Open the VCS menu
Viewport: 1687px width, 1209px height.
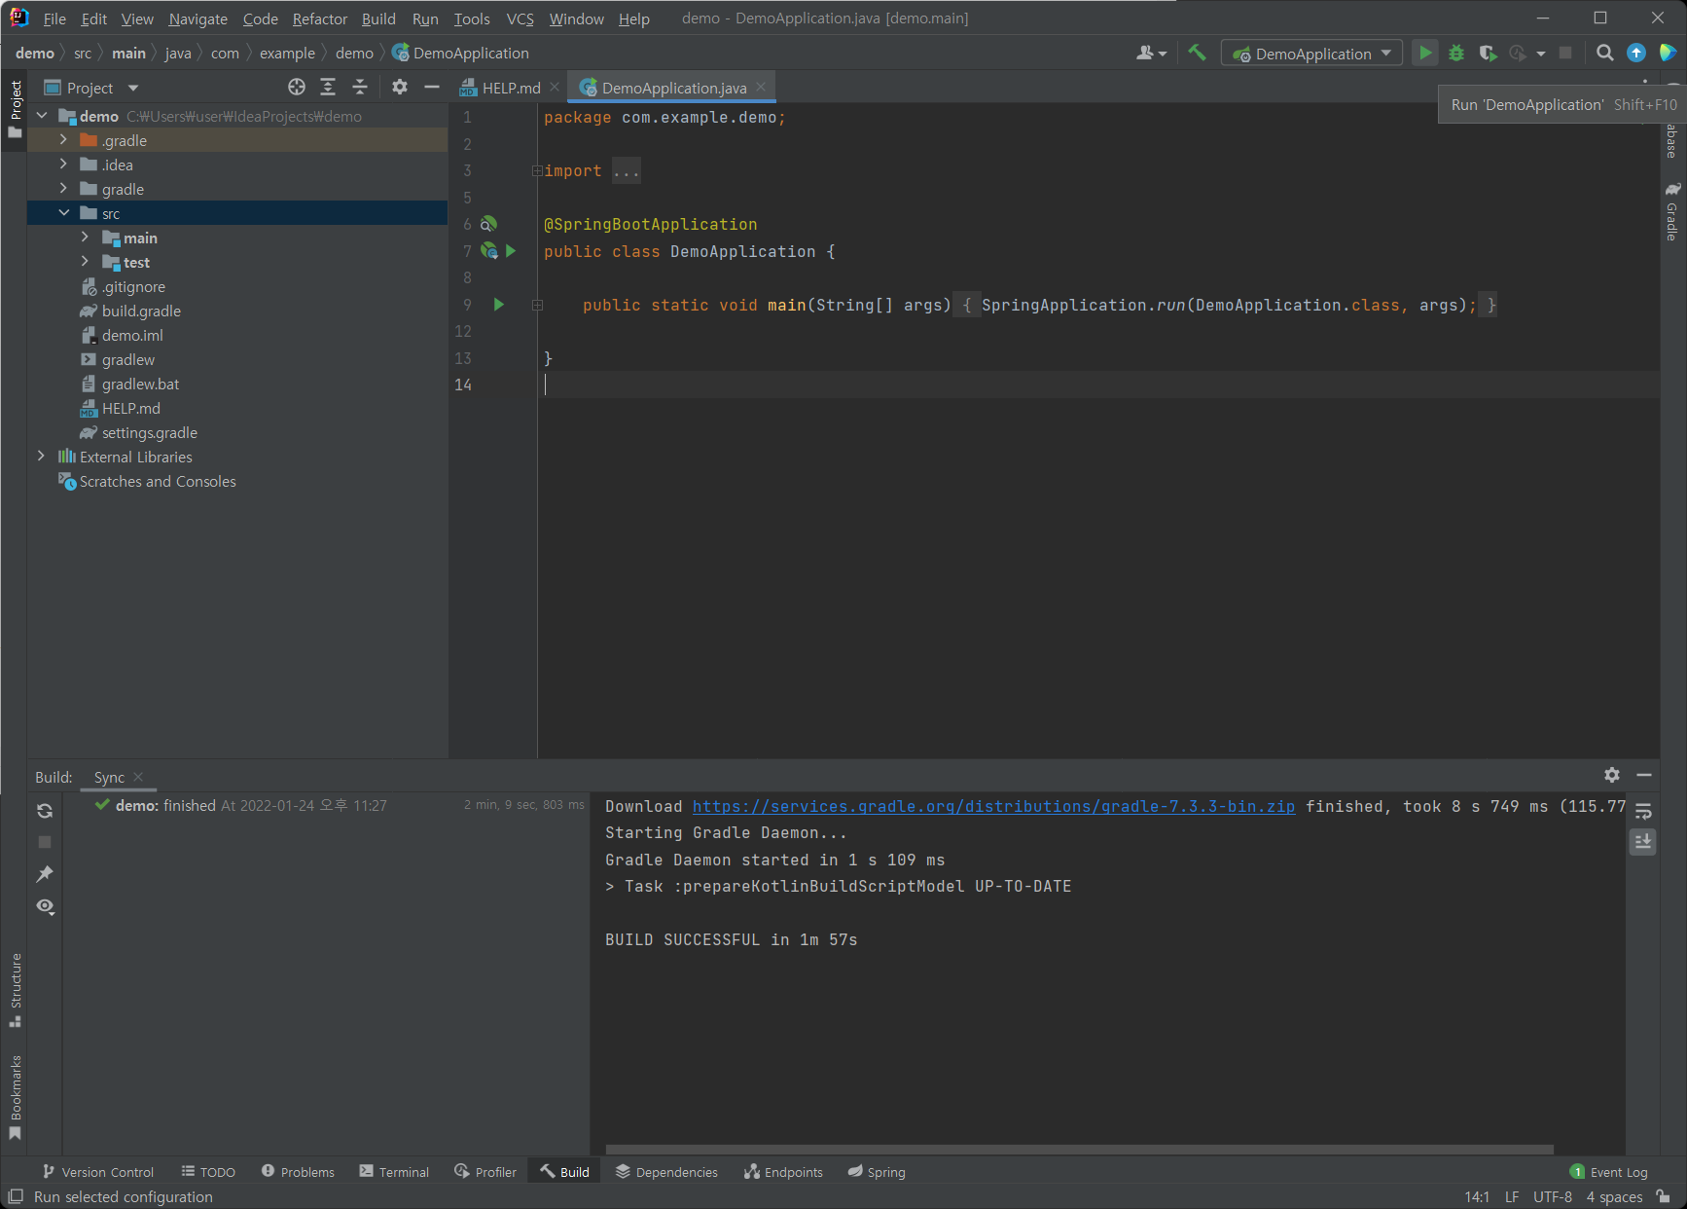click(520, 18)
